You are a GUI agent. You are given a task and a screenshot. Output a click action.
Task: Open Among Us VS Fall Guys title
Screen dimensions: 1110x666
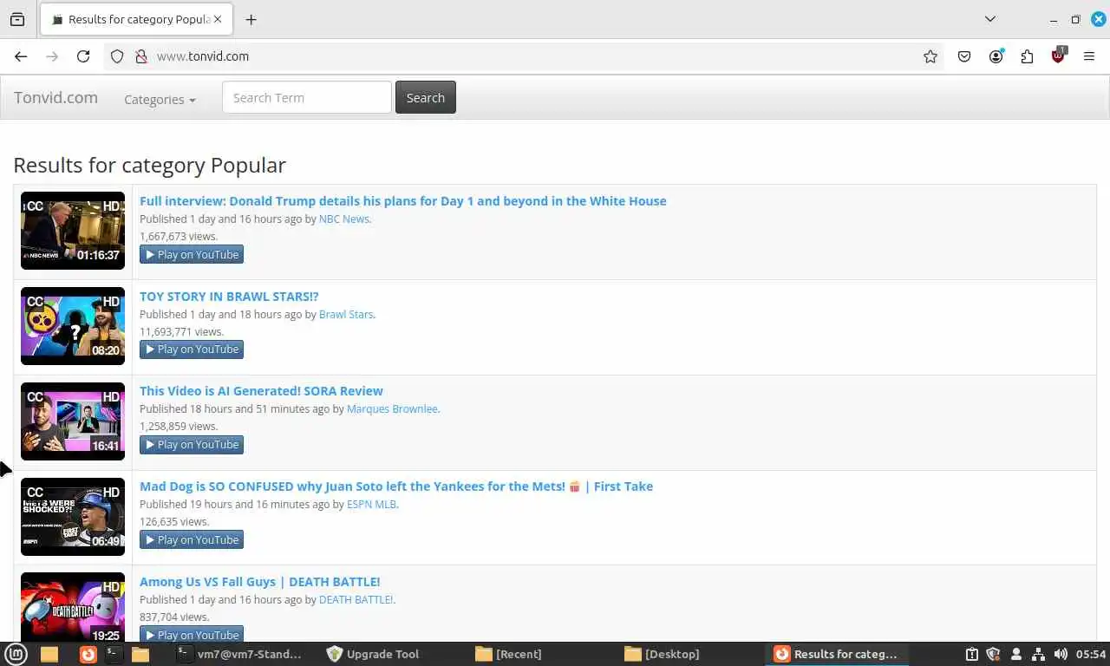pos(260,581)
